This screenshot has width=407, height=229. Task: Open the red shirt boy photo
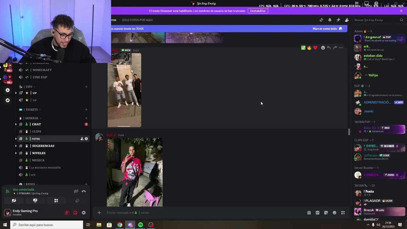(135, 172)
